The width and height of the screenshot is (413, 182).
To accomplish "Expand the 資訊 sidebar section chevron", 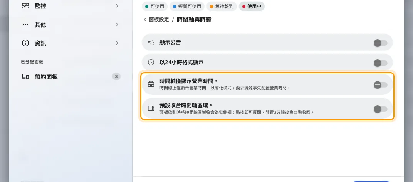I will [117, 43].
